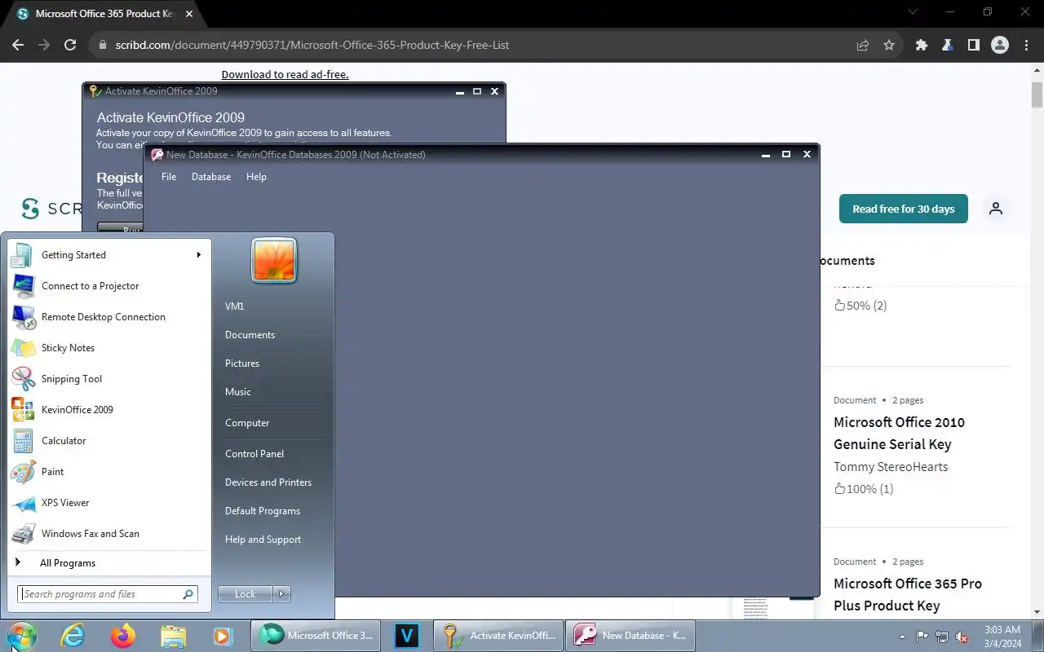Click the share page icon in address bar
The width and height of the screenshot is (1044, 652).
click(x=863, y=46)
